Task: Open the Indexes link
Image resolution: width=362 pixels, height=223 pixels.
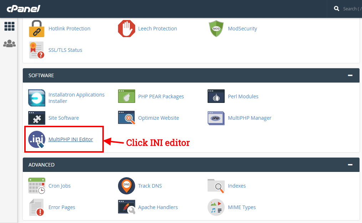Action: click(x=237, y=186)
